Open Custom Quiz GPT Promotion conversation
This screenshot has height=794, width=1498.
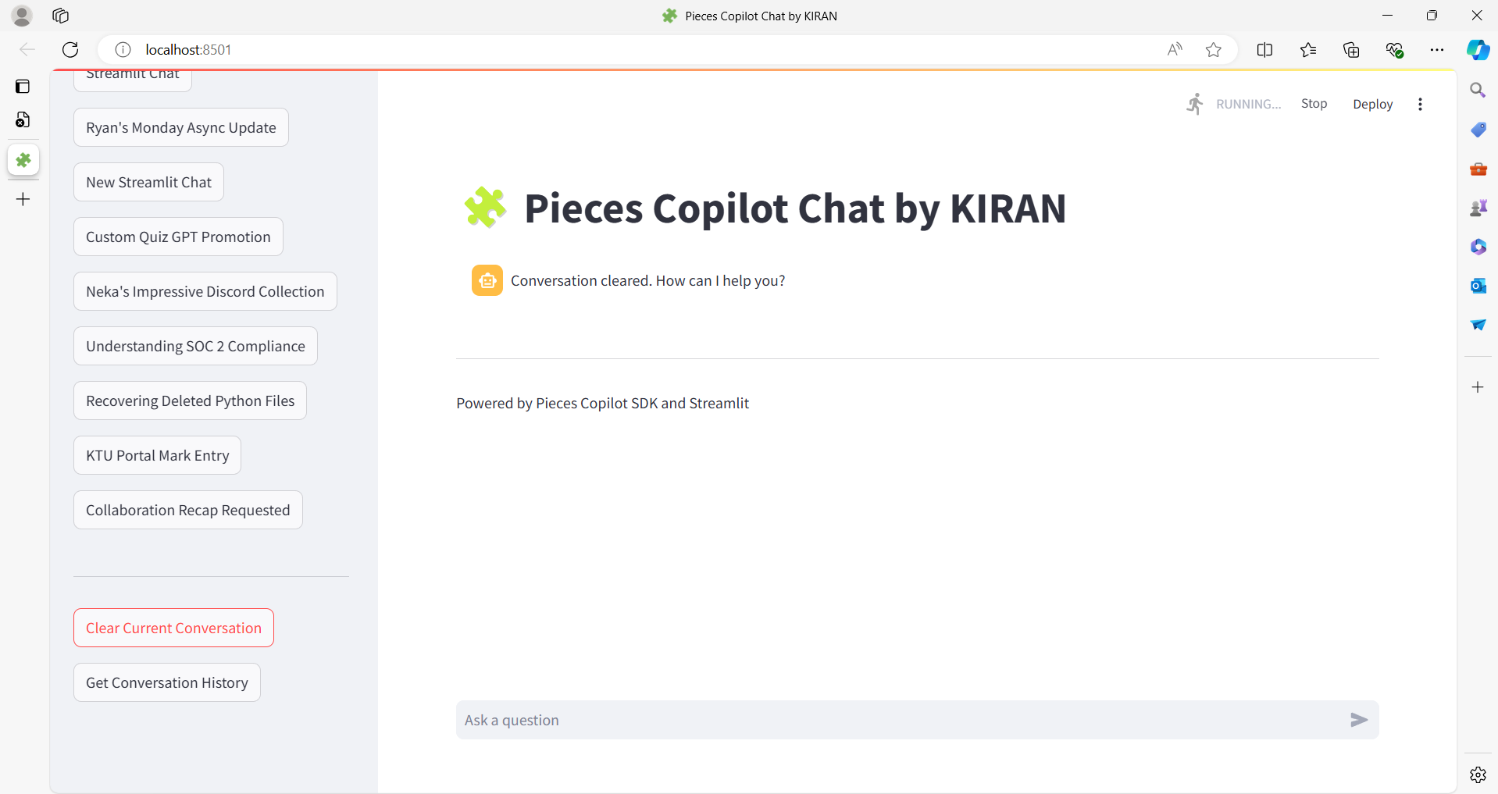[178, 237]
